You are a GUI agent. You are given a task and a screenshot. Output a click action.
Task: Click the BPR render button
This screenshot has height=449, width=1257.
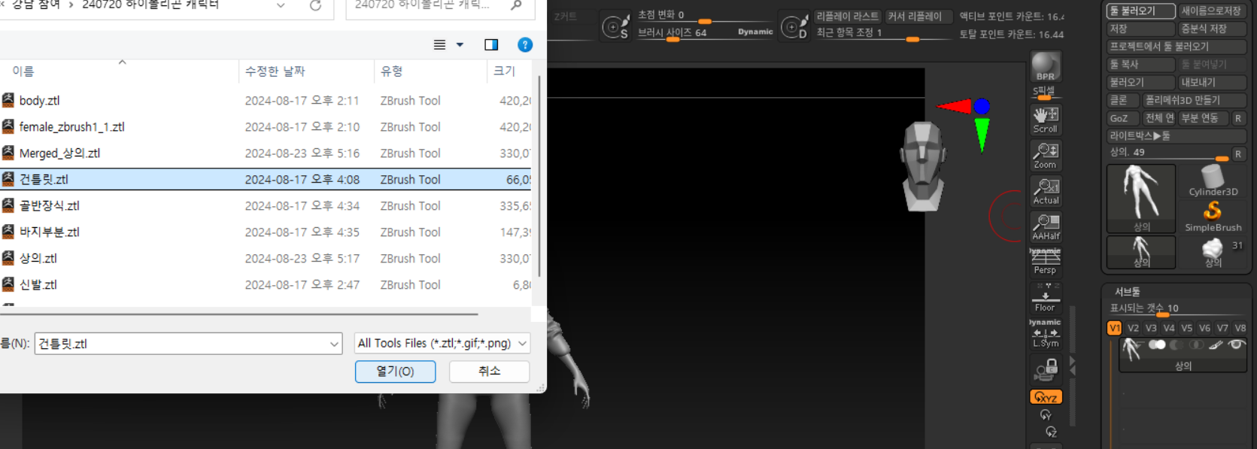click(1046, 66)
